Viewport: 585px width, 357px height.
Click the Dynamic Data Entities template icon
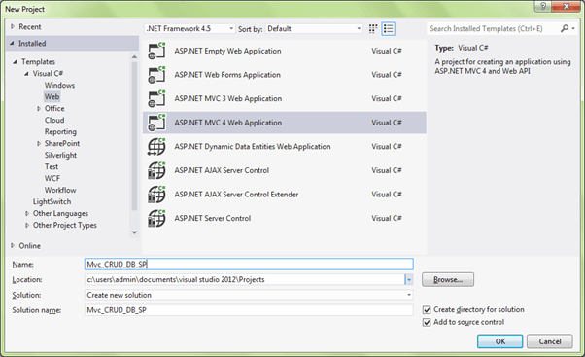(x=156, y=146)
